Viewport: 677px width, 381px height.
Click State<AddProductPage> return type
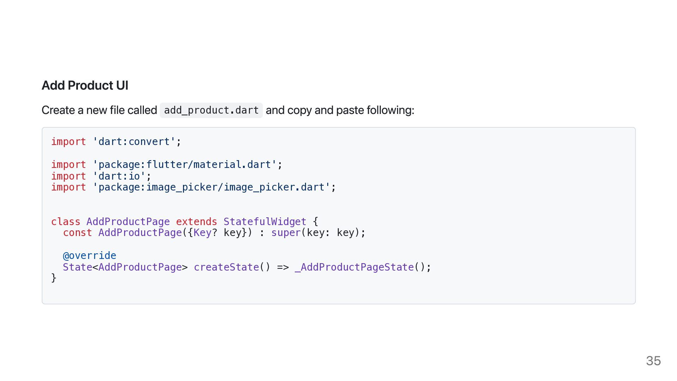click(125, 267)
